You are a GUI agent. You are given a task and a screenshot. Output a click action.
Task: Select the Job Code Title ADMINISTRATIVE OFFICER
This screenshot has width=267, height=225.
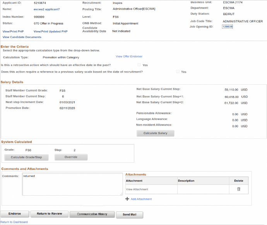pyautogui.click(x=243, y=21)
